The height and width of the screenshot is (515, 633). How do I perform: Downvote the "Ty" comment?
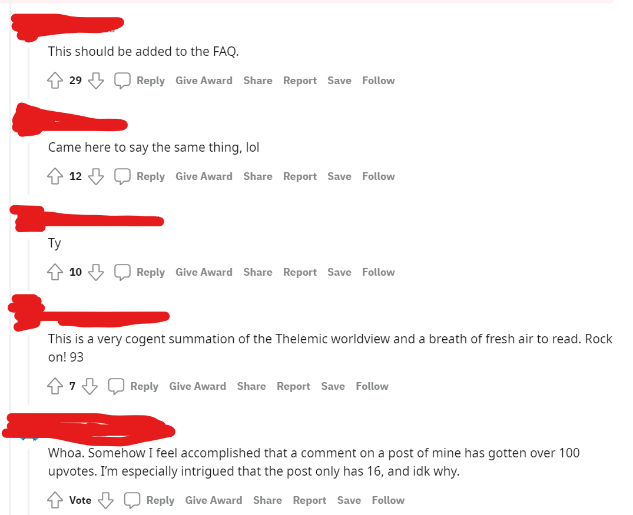(96, 272)
